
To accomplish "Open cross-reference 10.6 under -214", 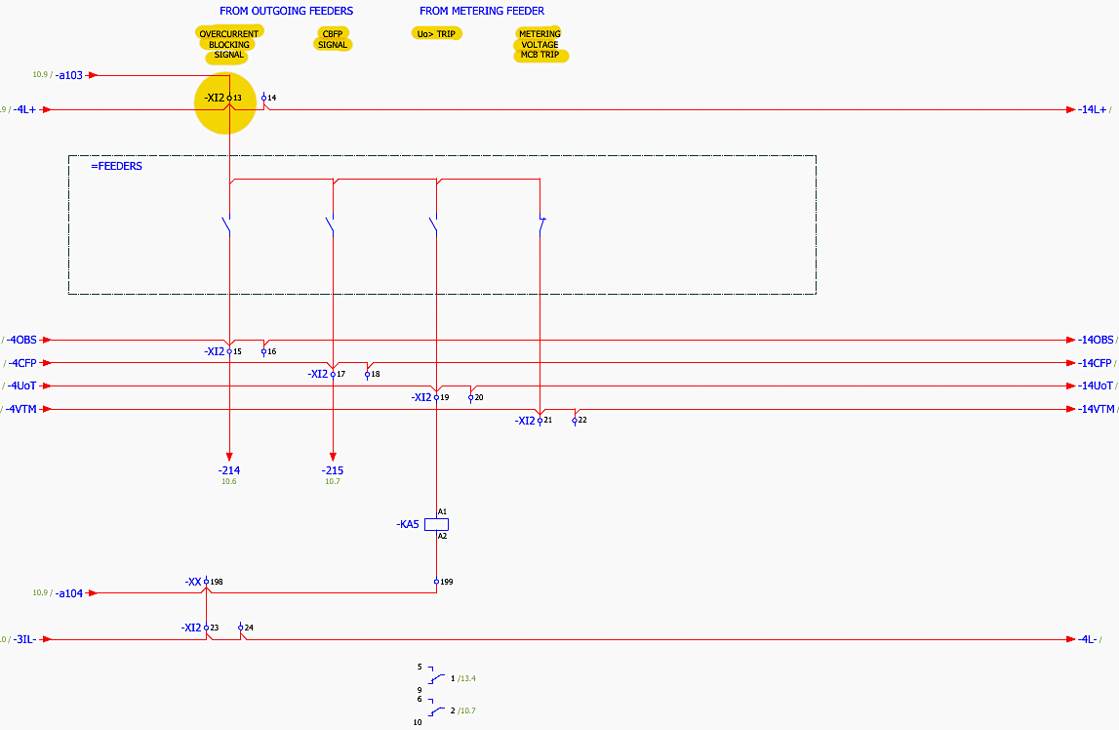I will (229, 482).
